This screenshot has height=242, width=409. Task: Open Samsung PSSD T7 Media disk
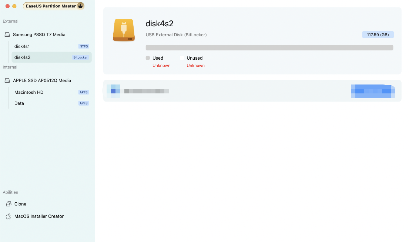pyautogui.click(x=39, y=34)
